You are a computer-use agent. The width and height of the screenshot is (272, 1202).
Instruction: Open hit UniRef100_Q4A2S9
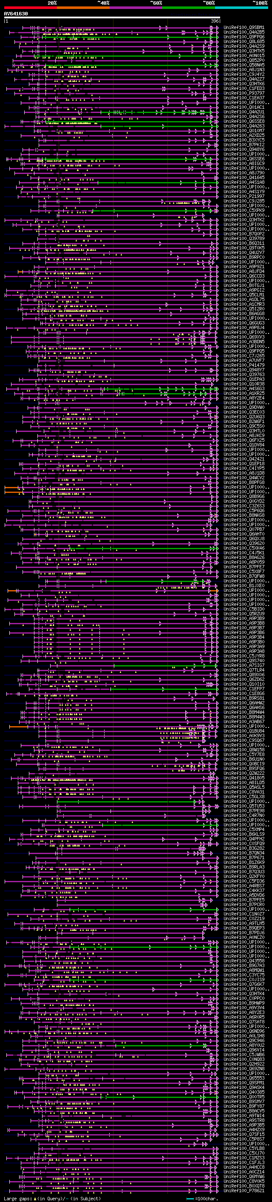(244, 46)
